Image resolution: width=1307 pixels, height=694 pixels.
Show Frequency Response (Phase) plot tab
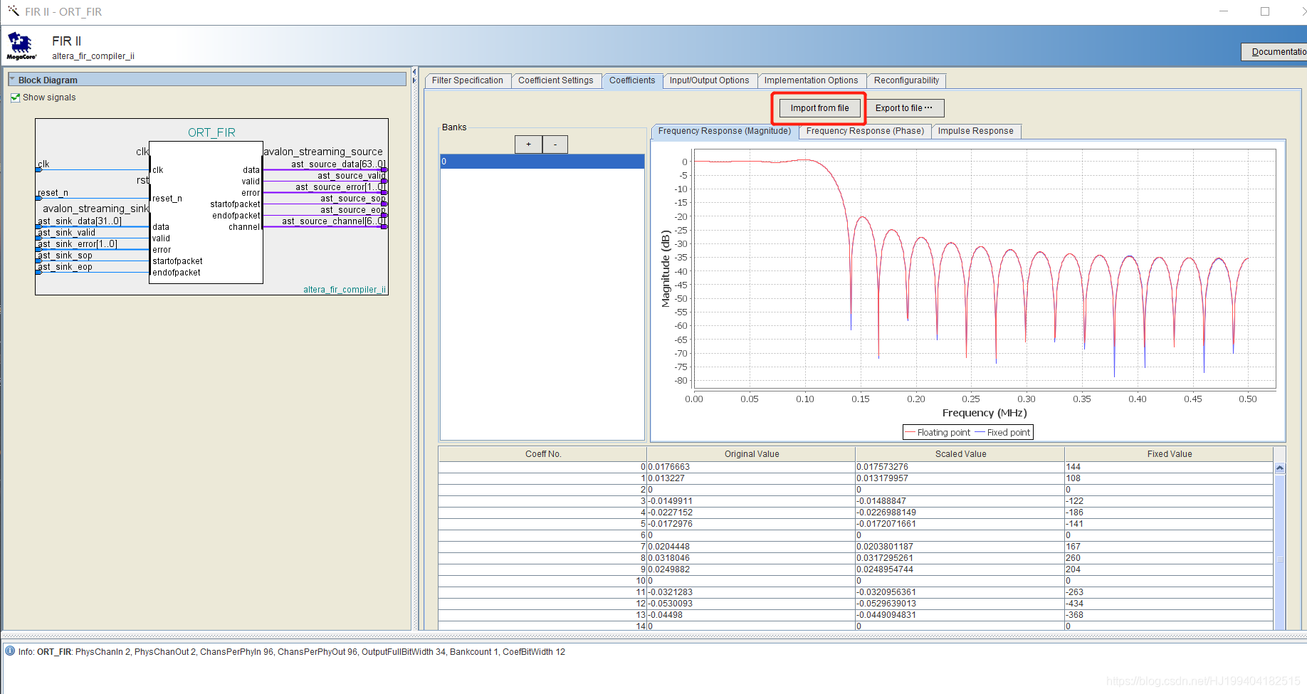coord(865,131)
